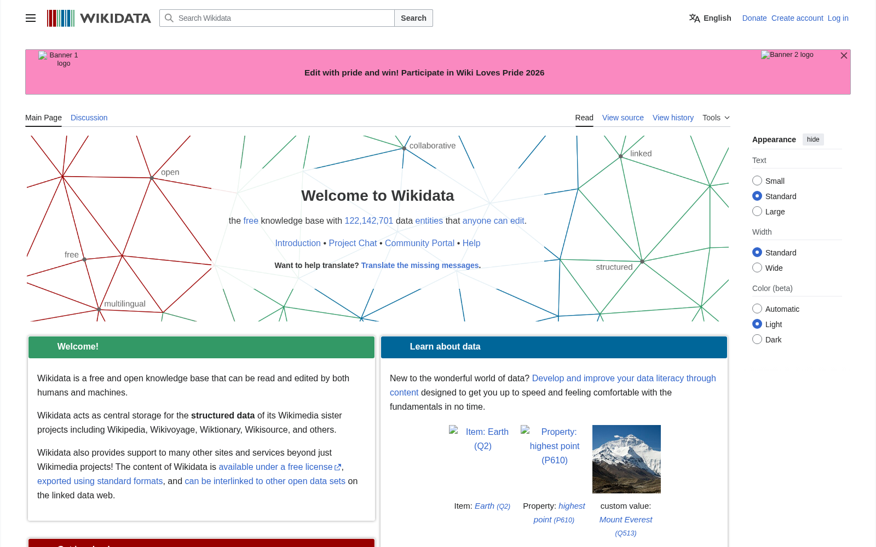Click the Search button

coord(413,18)
